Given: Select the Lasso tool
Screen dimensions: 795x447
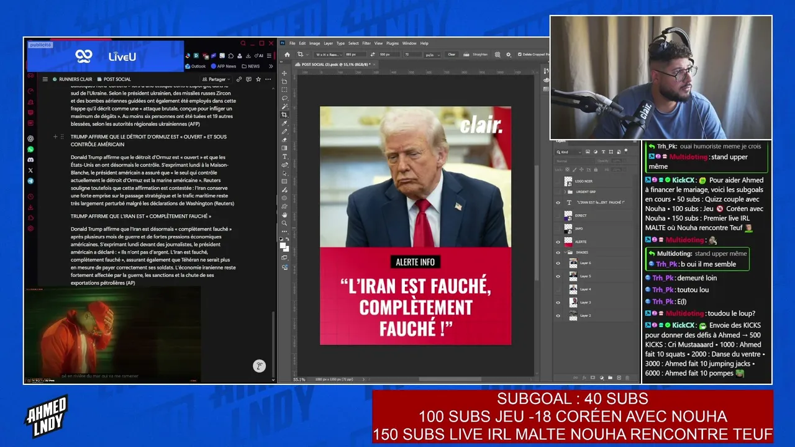Looking at the screenshot, I should [x=284, y=98].
